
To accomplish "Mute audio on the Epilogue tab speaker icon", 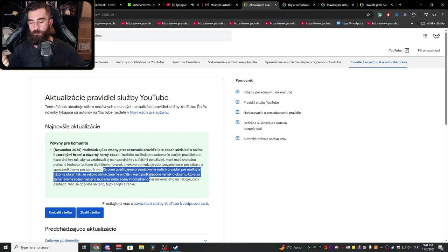I will (192, 5).
